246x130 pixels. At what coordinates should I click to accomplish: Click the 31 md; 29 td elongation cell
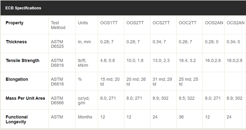pyautogui.click(x=162, y=82)
